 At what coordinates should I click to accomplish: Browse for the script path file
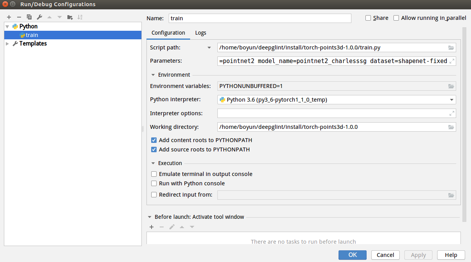pyautogui.click(x=451, y=47)
